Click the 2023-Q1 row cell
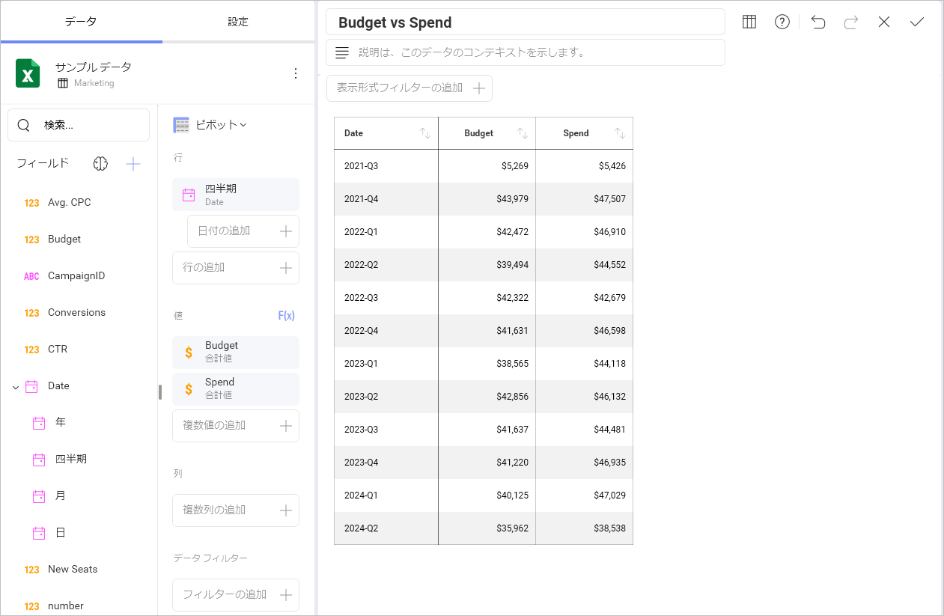Image resolution: width=944 pixels, height=616 pixels. point(386,364)
